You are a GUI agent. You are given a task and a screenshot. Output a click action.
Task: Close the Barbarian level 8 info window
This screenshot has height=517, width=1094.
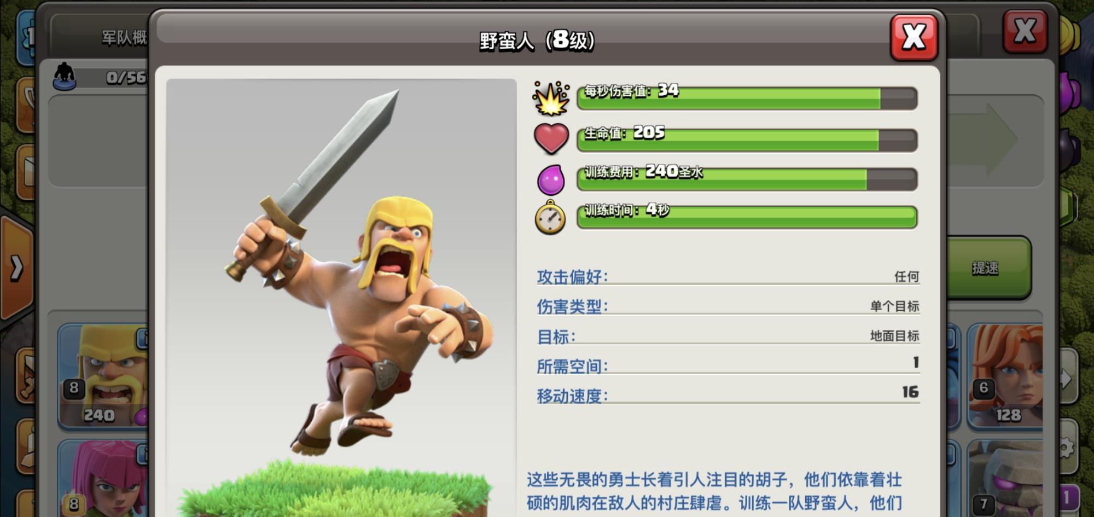(914, 38)
